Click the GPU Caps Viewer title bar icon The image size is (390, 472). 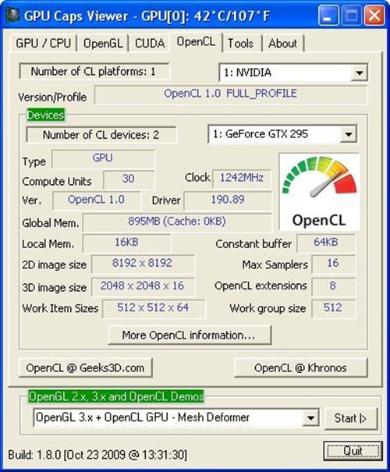click(x=13, y=15)
